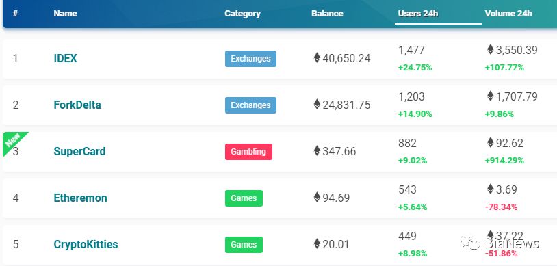Click the Ethereum icon beside SuperCard balance
Image resolution: width=557 pixels, height=266 pixels.
tap(317, 150)
